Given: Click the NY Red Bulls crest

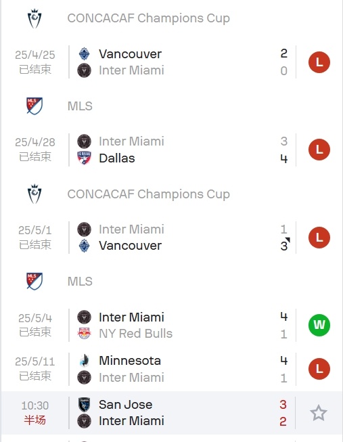Looking at the screenshot, I should (84, 334).
